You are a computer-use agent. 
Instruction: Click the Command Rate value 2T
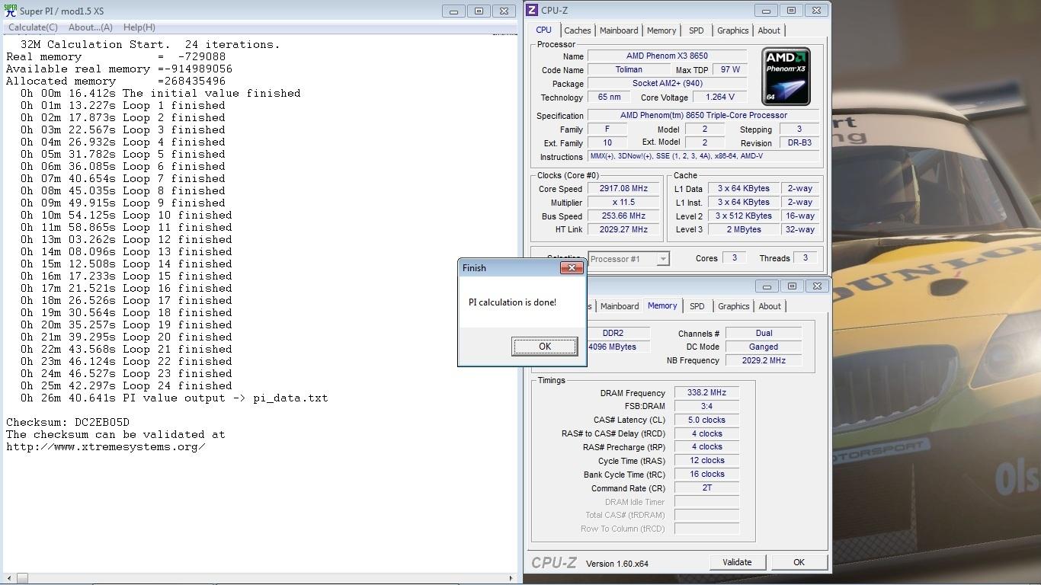pos(706,488)
